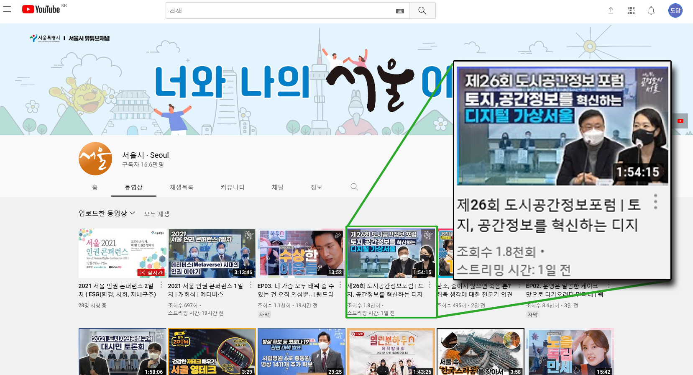
Task: Open the account avatar menu
Action: click(x=675, y=10)
